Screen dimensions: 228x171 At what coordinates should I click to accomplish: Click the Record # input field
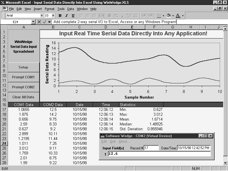click(x=151, y=148)
